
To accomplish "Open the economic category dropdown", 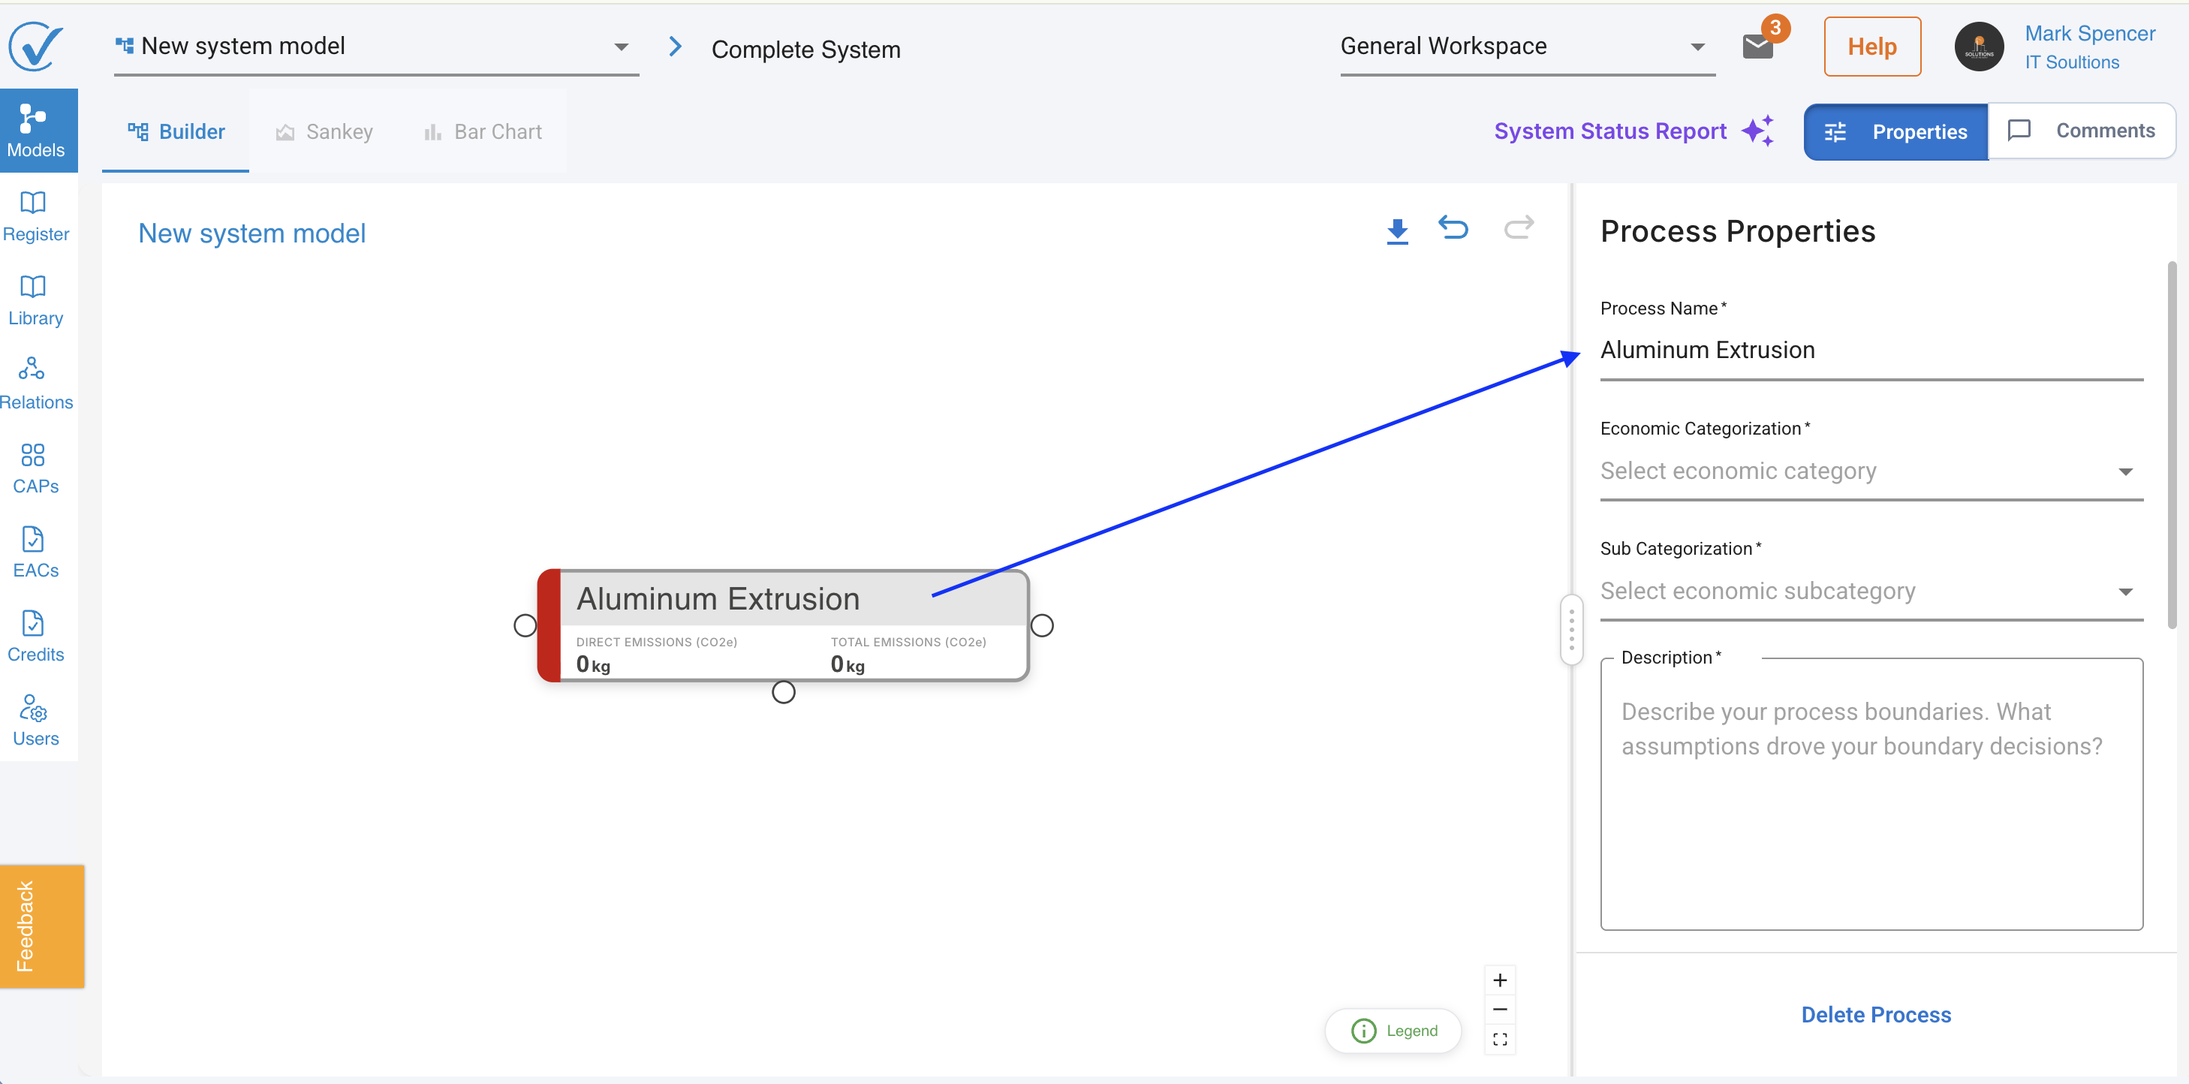I will pyautogui.click(x=1871, y=471).
